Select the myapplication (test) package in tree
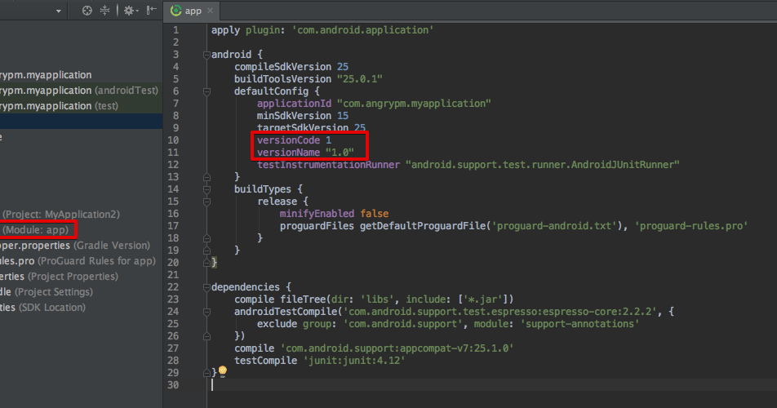This screenshot has width=777, height=408. tap(82, 105)
